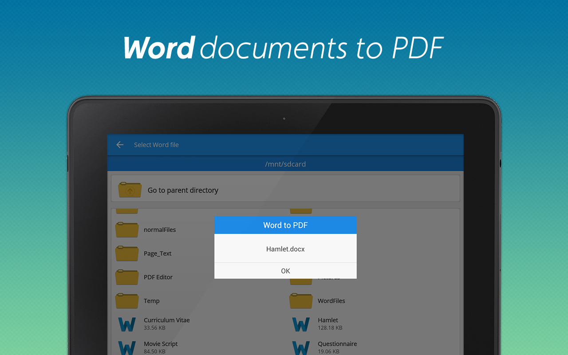Open the WordFiles folder icon

pyautogui.click(x=301, y=300)
